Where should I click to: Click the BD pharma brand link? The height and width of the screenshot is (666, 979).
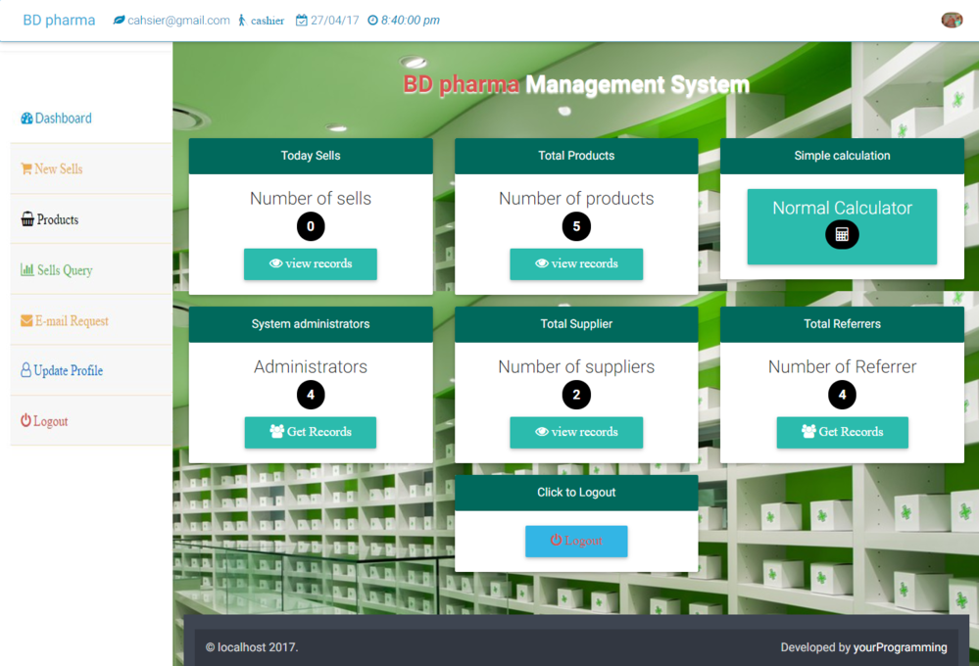point(59,21)
